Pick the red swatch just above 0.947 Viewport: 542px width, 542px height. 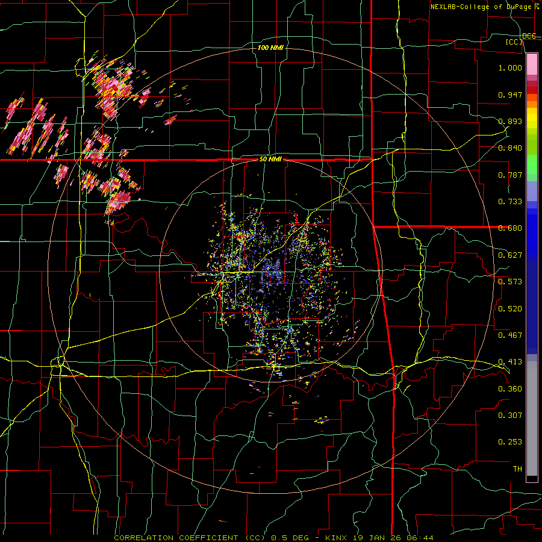(532, 90)
